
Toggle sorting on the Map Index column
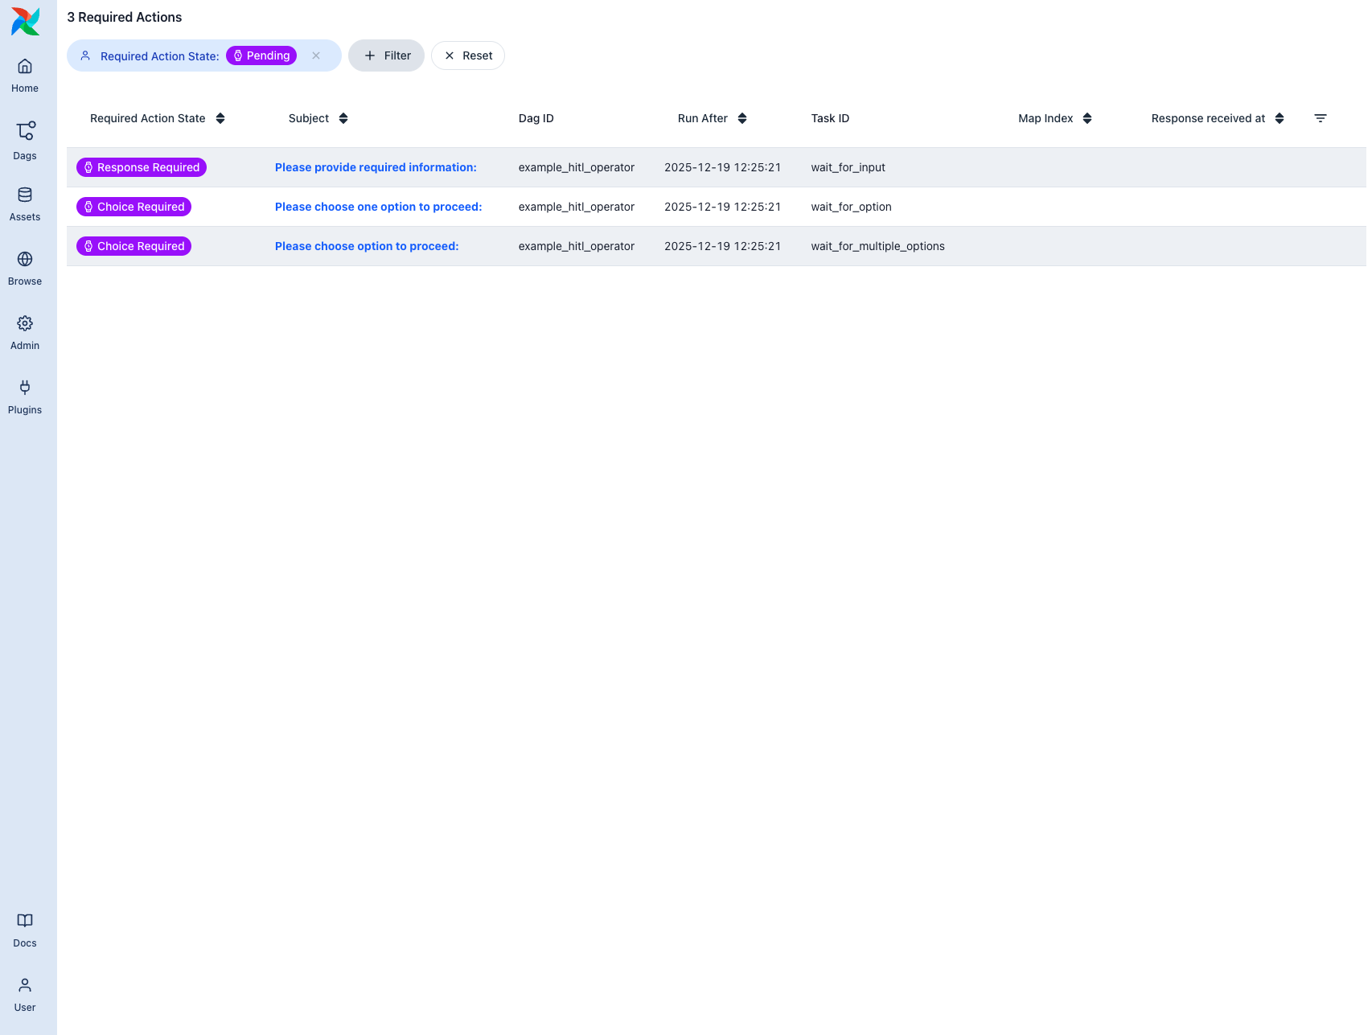point(1088,118)
